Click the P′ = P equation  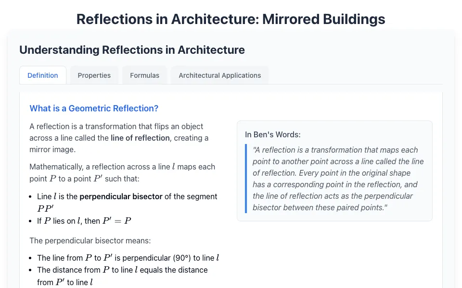[x=116, y=221]
